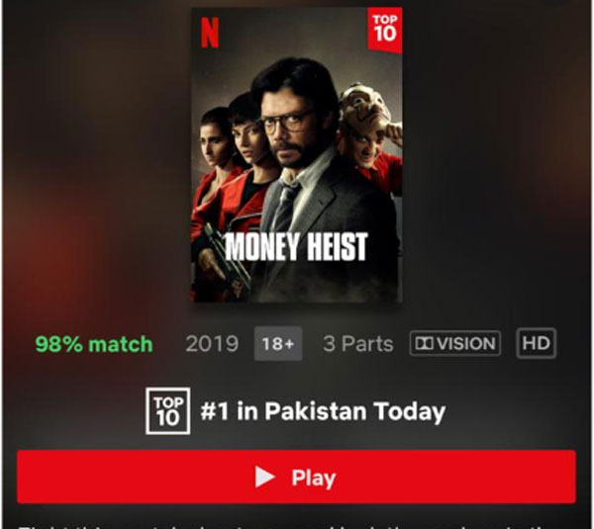The image size is (594, 529).
Task: Click the Dolby Vision badge
Action: click(x=455, y=343)
